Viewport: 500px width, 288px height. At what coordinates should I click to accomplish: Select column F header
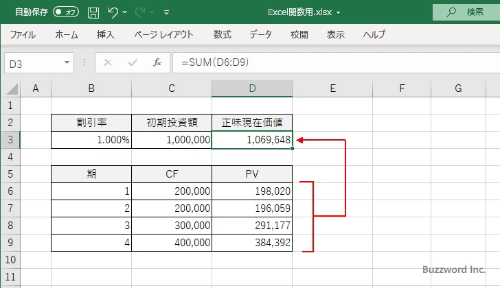pyautogui.click(x=402, y=88)
